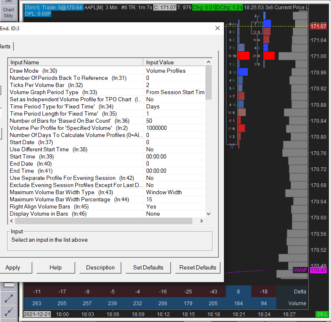This screenshot has height=322, width=331.
Task: Click the Chart Stdy toolbar button
Action: [x=8, y=13]
